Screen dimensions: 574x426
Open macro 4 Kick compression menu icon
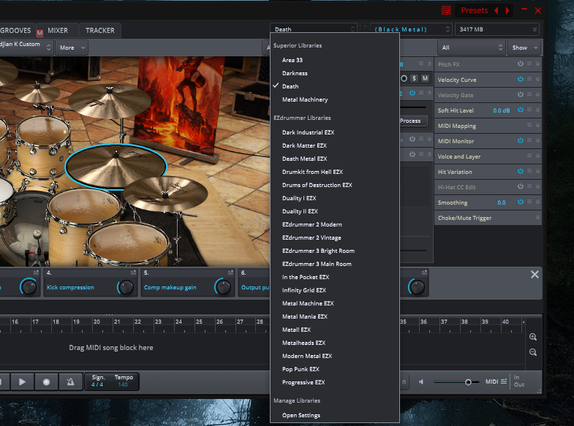(x=133, y=273)
